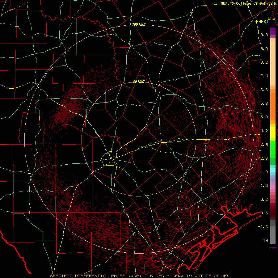
Task: Click the 8.2 value on the color scale
Action: click(x=264, y=62)
